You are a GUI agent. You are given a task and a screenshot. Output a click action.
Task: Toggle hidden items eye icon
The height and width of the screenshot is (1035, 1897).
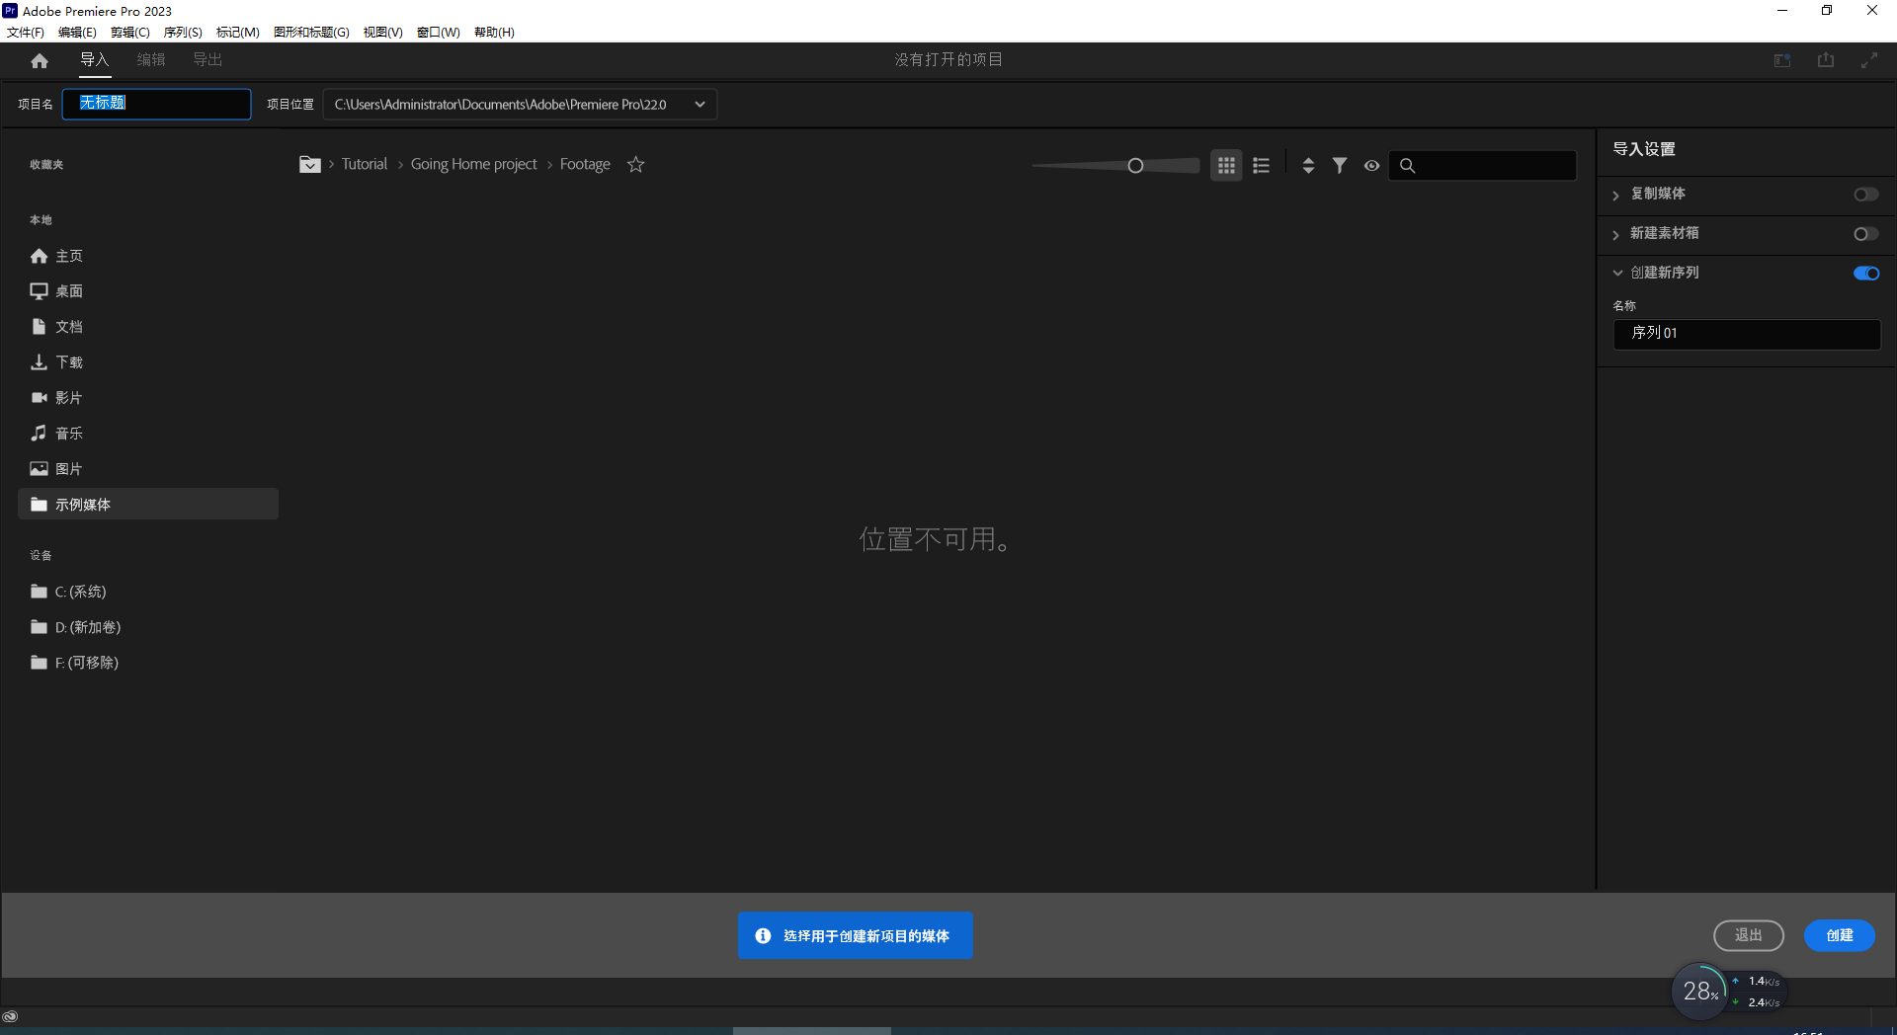coord(1371,165)
